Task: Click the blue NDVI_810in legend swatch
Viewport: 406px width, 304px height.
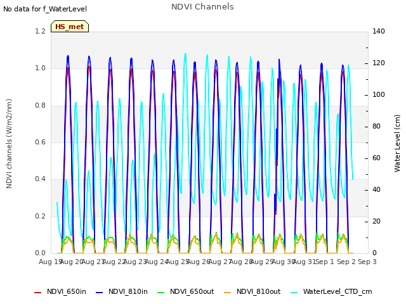Action: click(99, 293)
